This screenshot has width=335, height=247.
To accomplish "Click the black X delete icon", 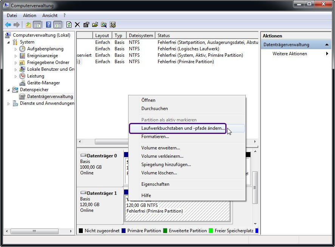I will pos(78,25).
